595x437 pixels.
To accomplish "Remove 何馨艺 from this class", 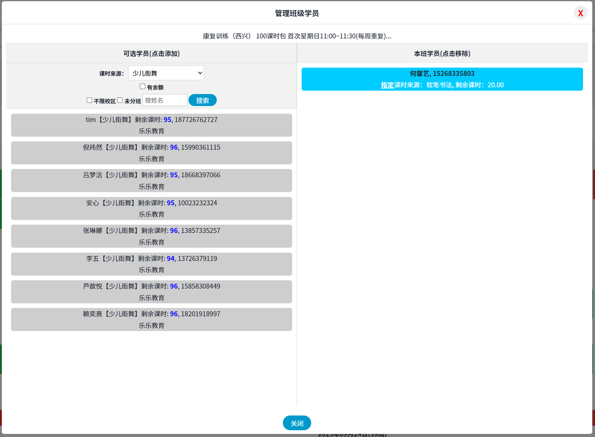I will point(442,74).
